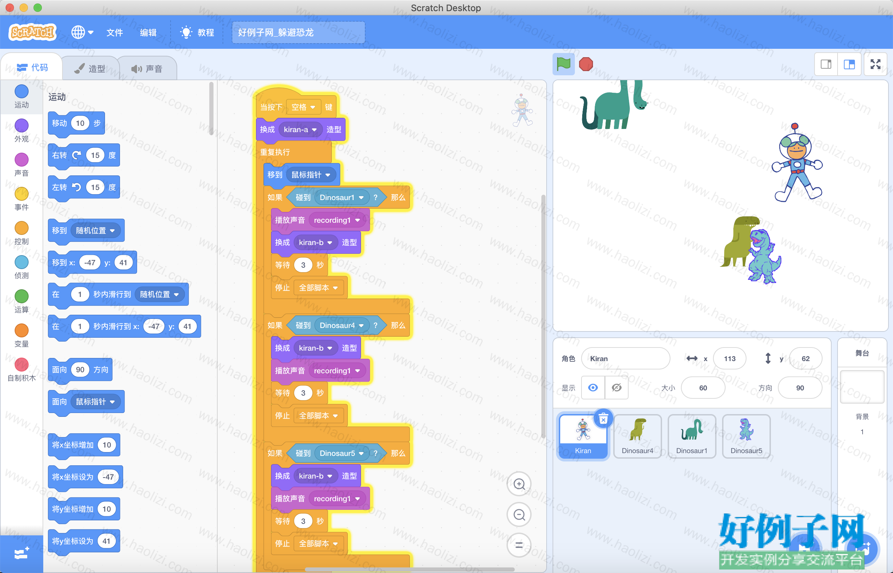The width and height of the screenshot is (893, 573).
Task: Select the Kiran sprite thumbnail
Action: pyautogui.click(x=583, y=436)
